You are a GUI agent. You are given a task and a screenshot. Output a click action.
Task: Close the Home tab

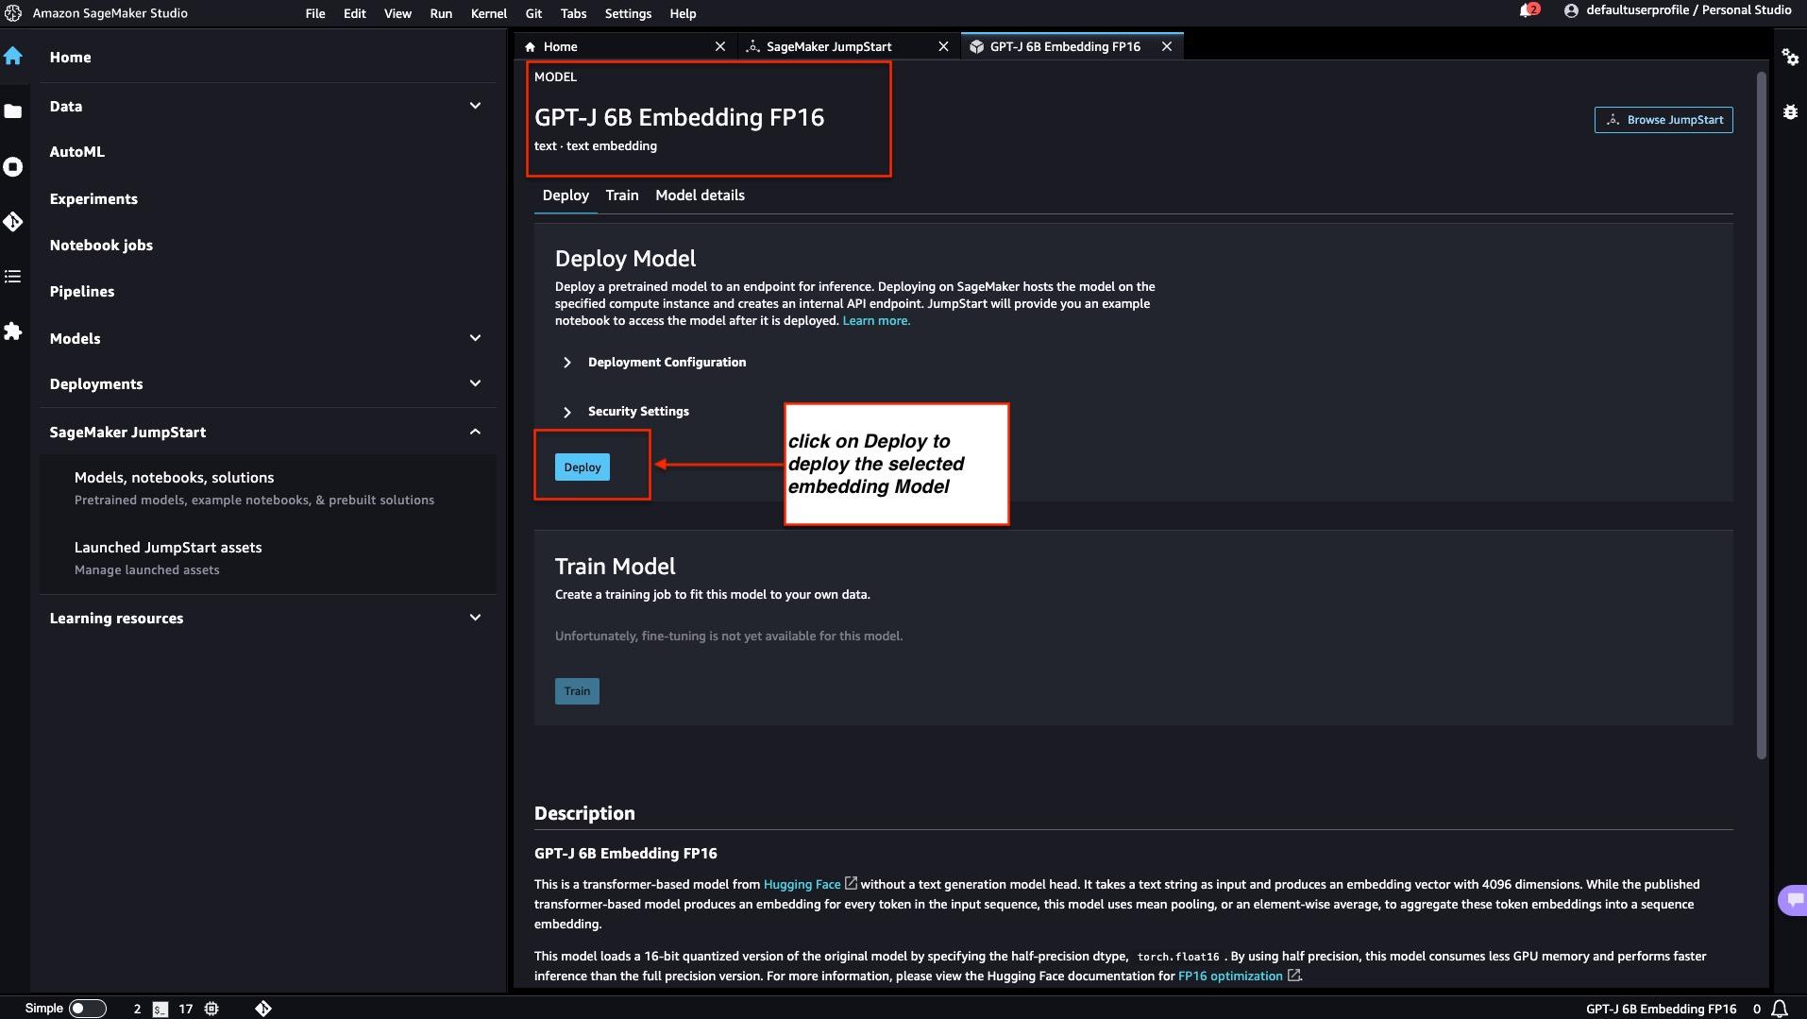point(720,46)
